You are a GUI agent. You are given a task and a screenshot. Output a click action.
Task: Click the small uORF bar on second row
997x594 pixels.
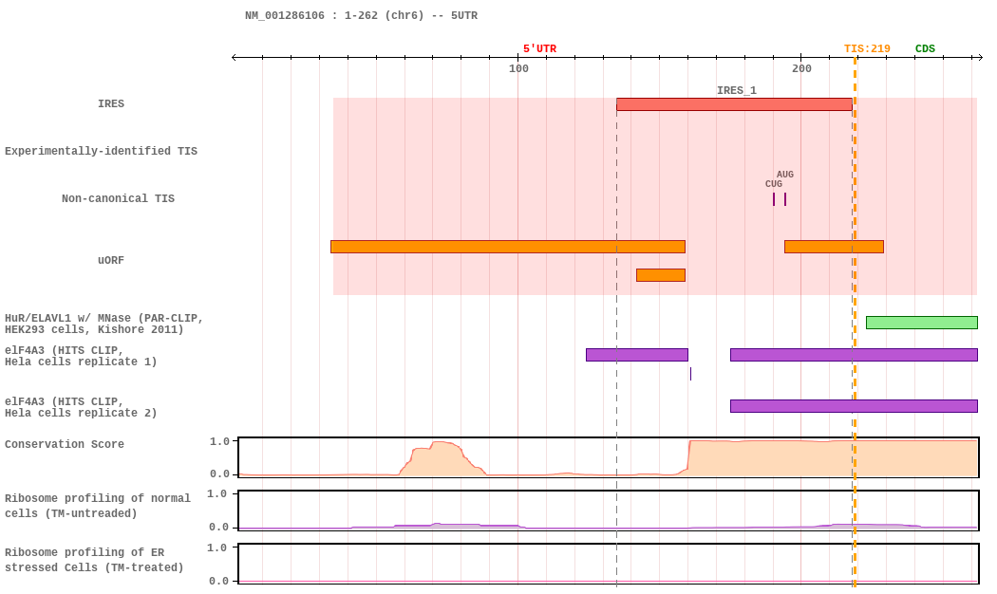[660, 275]
